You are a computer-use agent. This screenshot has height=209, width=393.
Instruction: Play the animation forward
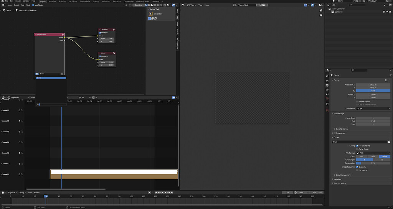tap(165, 193)
